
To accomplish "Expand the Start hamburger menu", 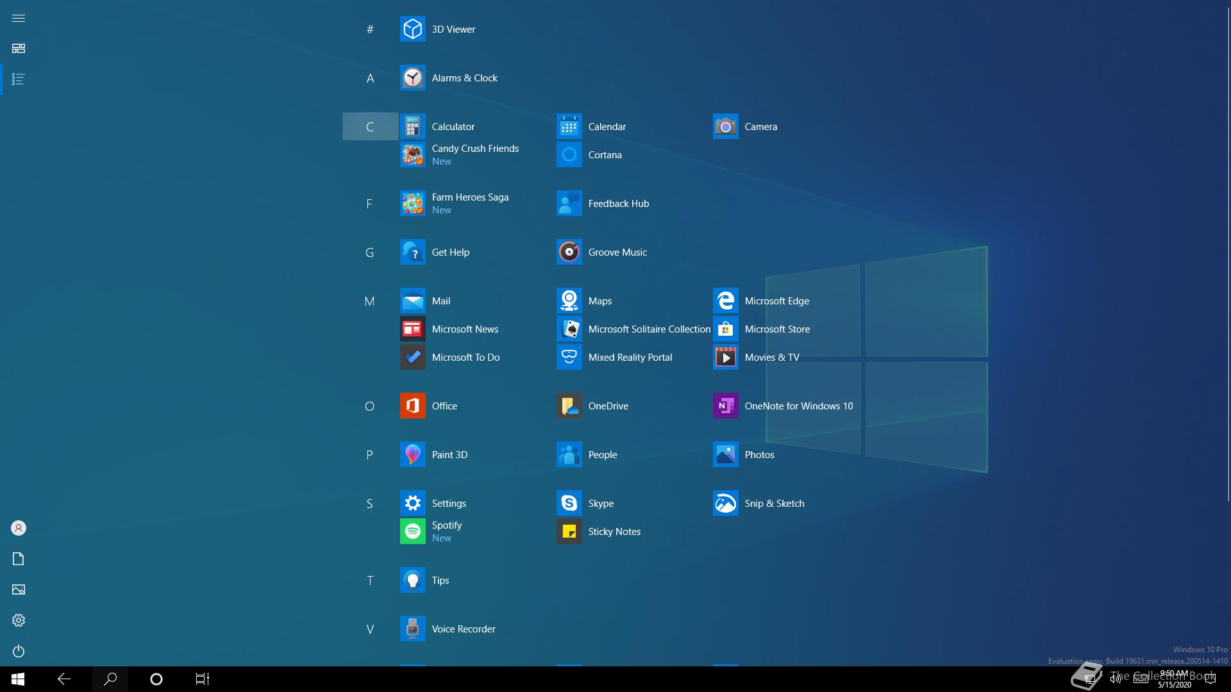I will tap(19, 18).
